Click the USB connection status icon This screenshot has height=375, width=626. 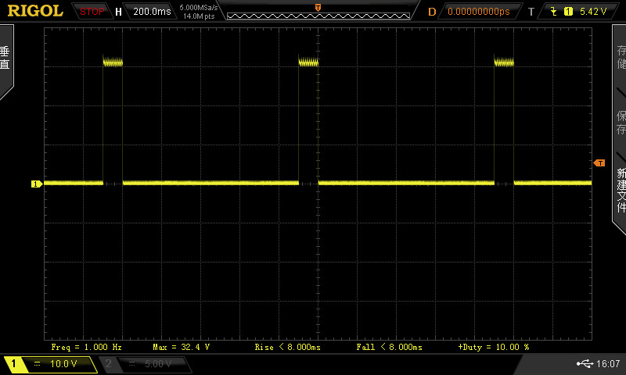click(x=584, y=364)
